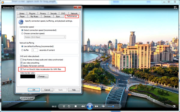Open the Network tab
Screen dimensions: 180x112
(x=74, y=14)
